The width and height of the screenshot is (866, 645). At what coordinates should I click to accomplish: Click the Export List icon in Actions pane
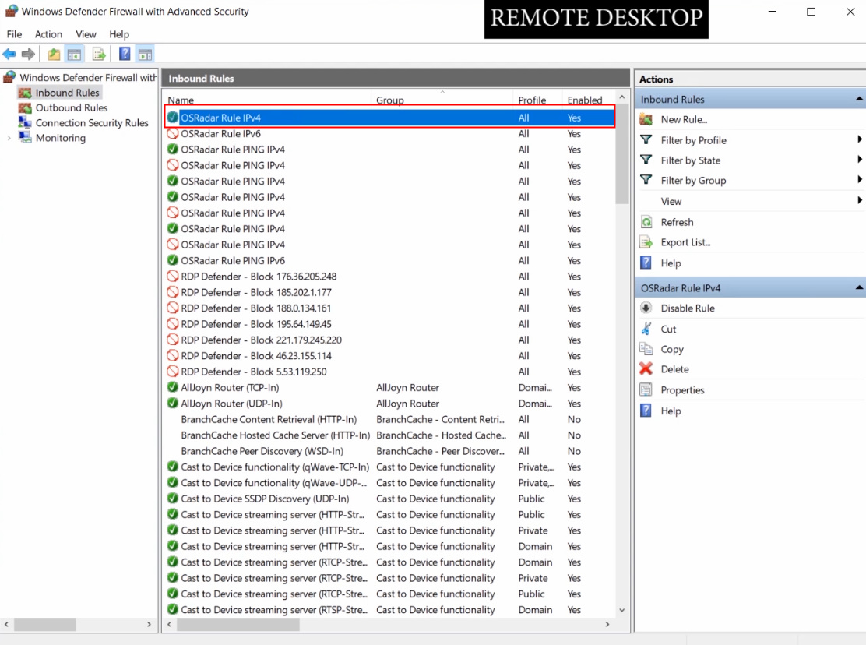(646, 241)
